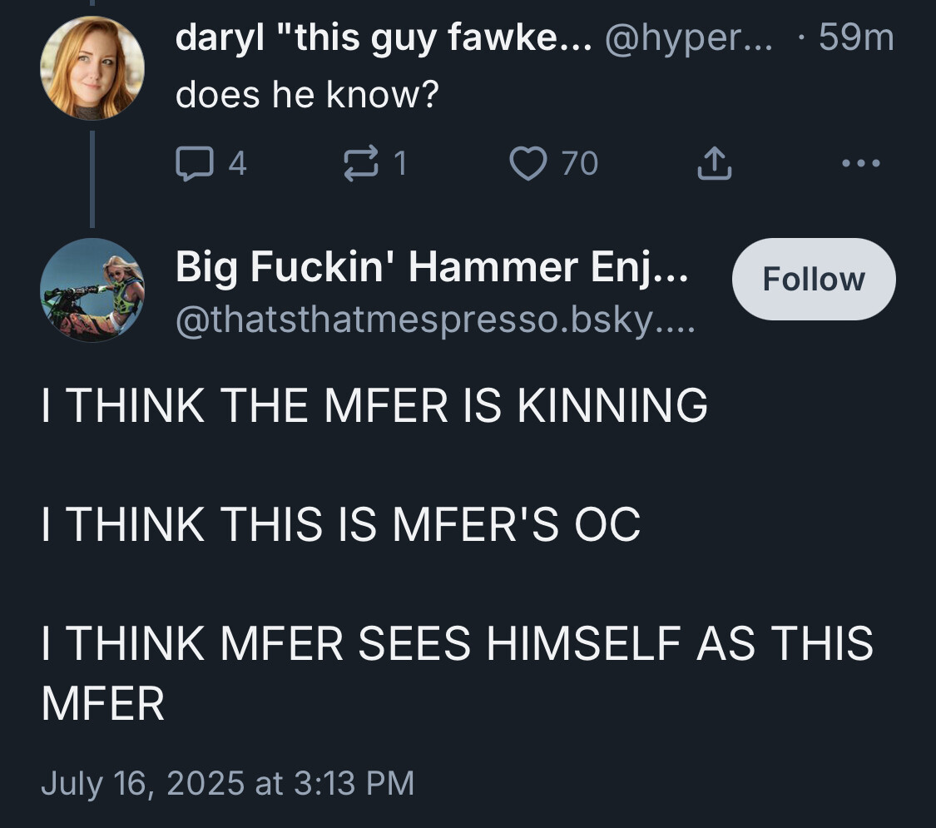The width and height of the screenshot is (936, 828).
Task: Repost daryl's post via the repost icon
Action: (362, 163)
